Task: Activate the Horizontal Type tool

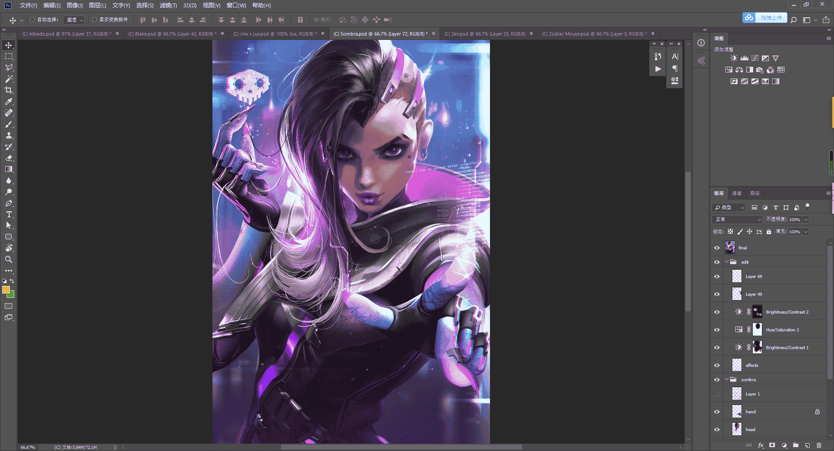Action: coord(9,215)
